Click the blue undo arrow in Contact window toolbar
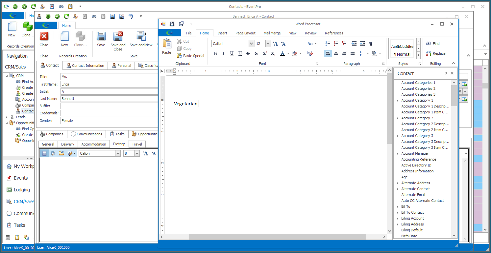Image resolution: width=491 pixels, height=253 pixels. click(x=131, y=16)
